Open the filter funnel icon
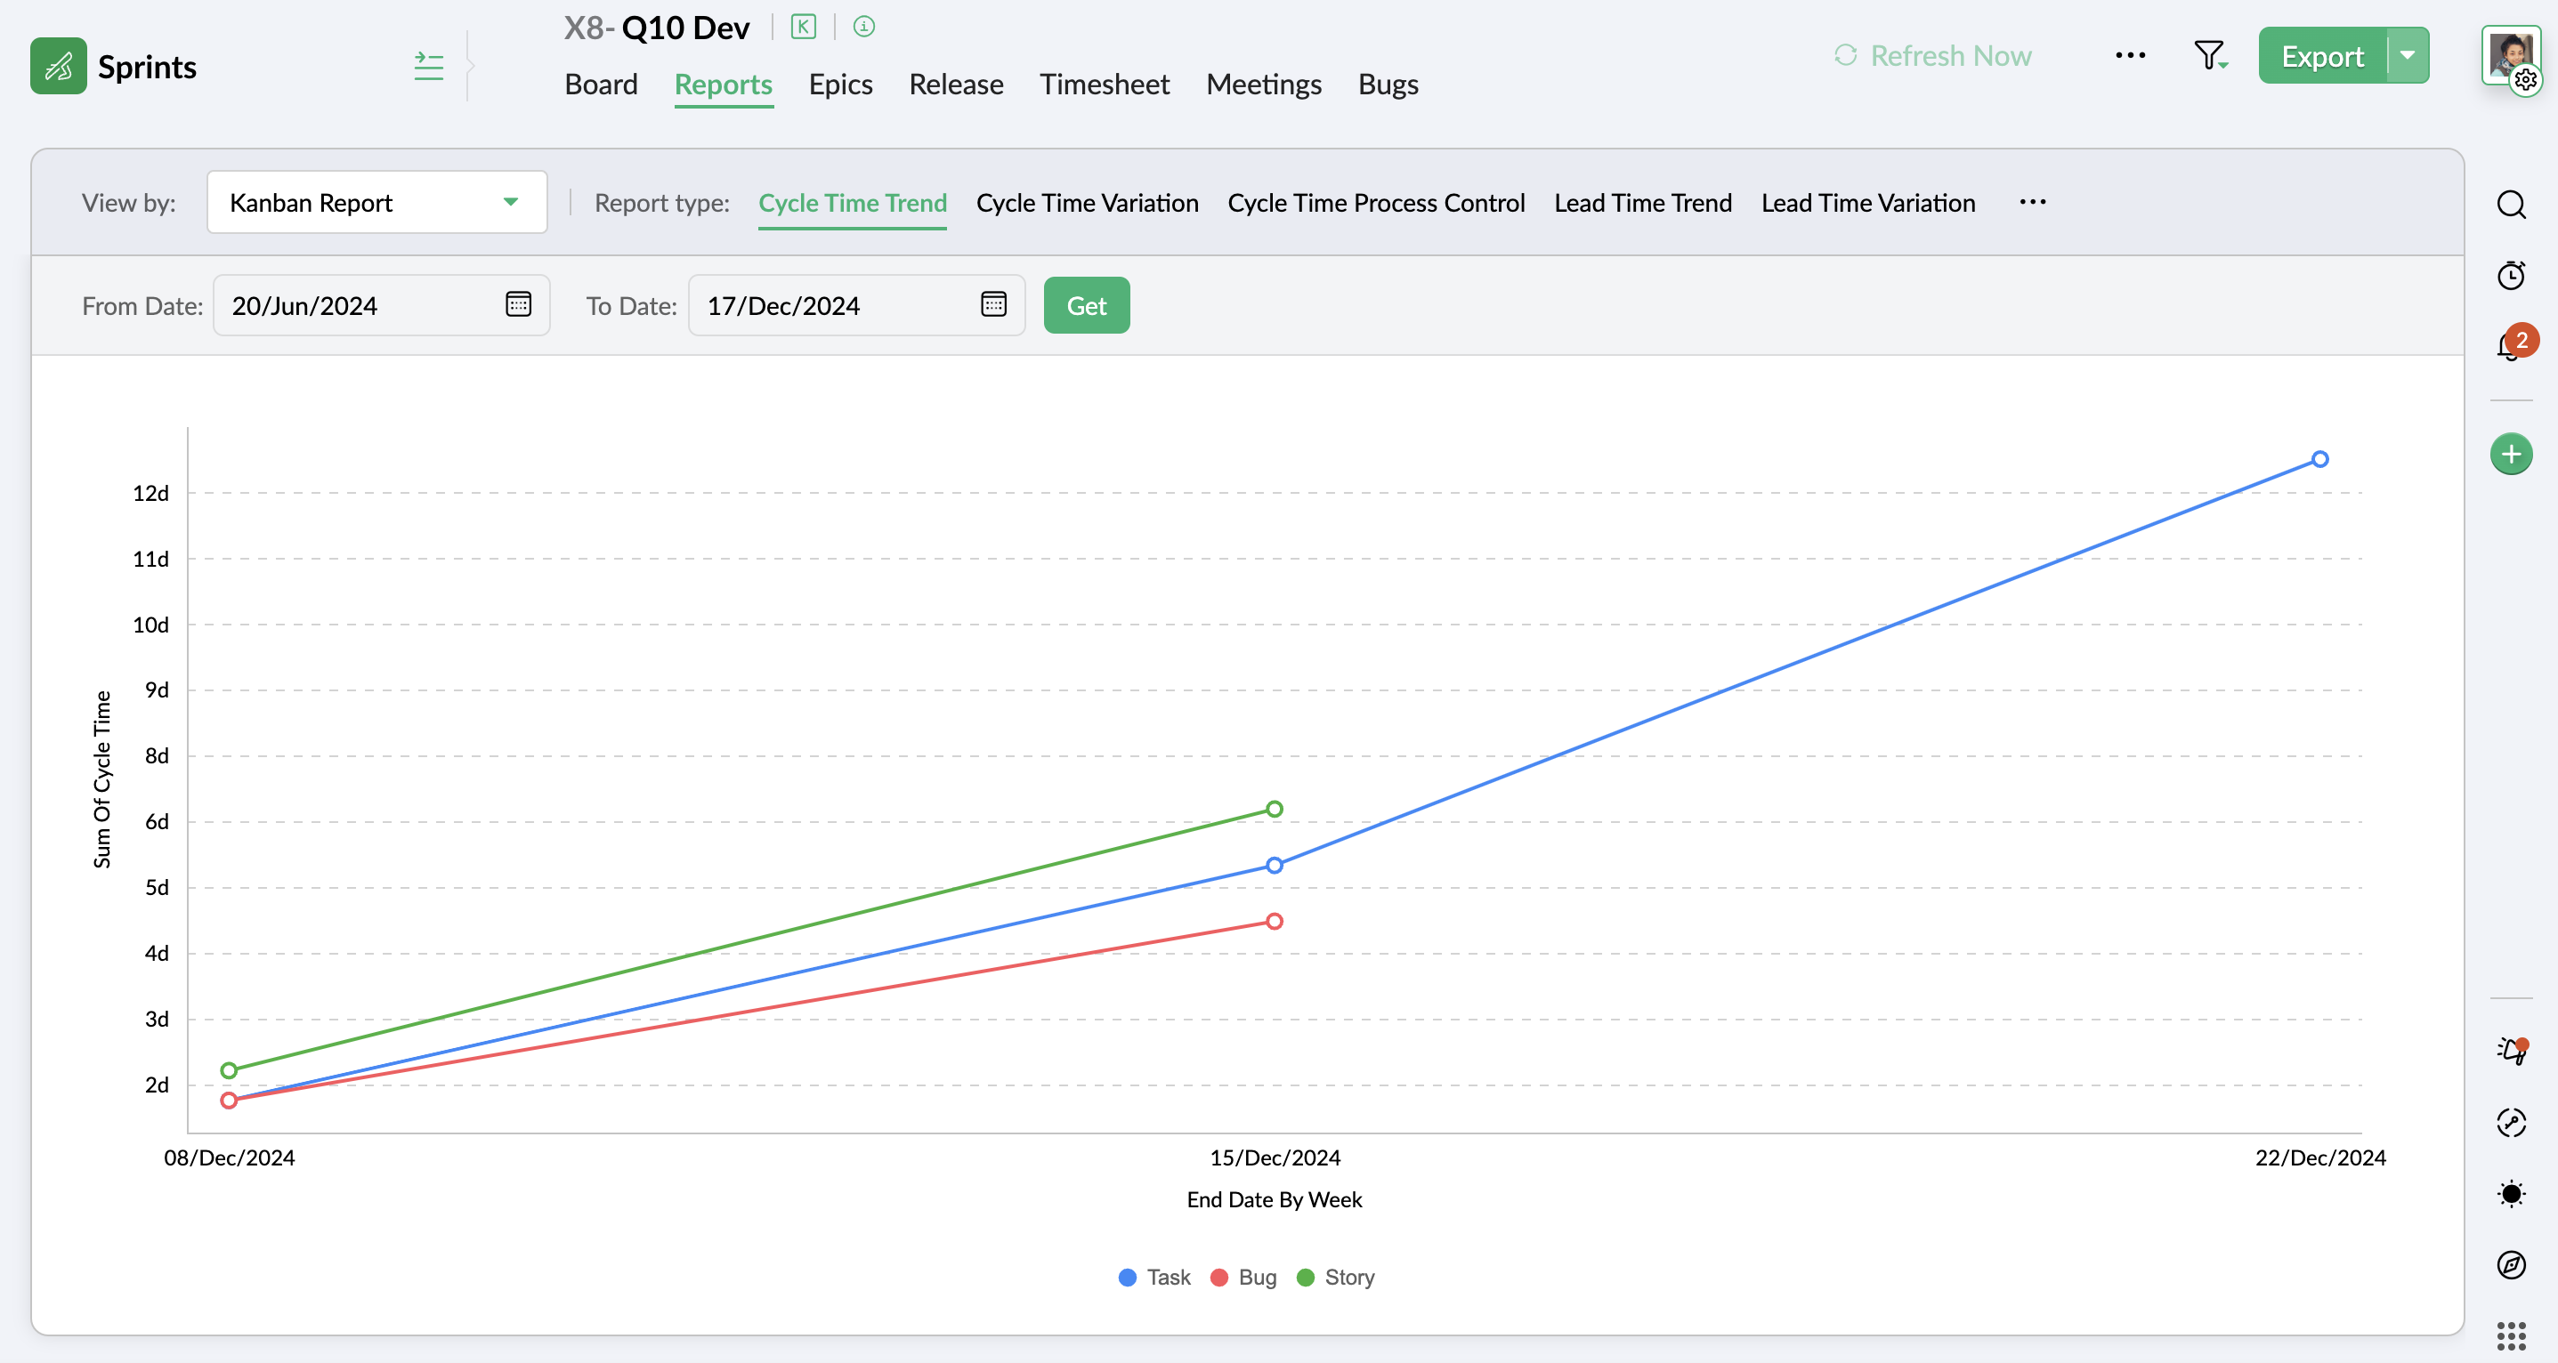Viewport: 2558px width, 1363px height. tap(2209, 55)
